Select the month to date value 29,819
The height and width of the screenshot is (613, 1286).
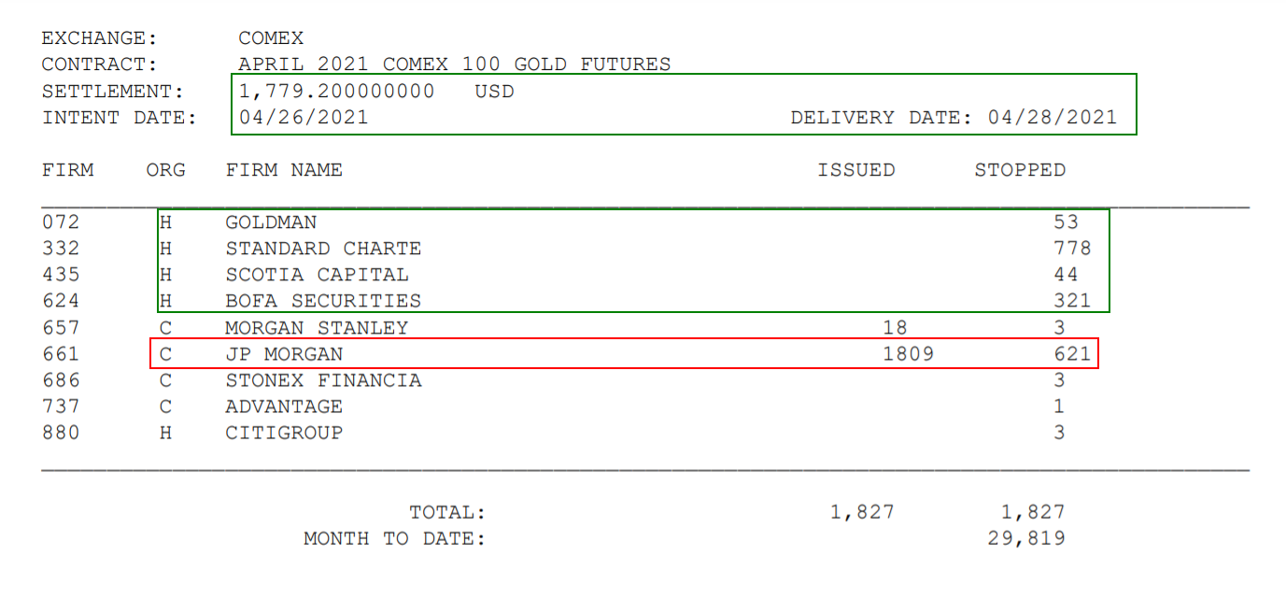pyautogui.click(x=1026, y=538)
